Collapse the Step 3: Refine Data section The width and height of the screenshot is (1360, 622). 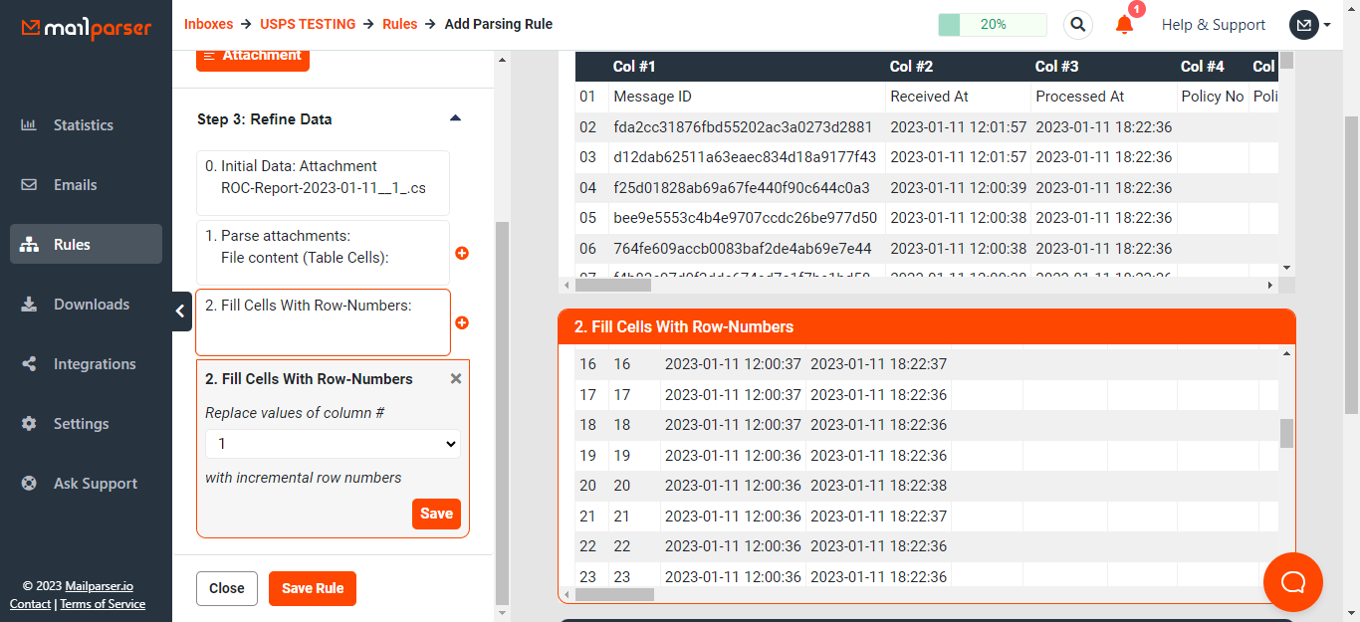click(455, 117)
